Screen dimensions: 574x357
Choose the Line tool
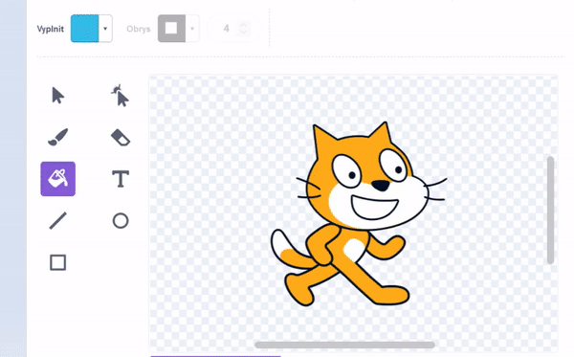[x=57, y=221]
